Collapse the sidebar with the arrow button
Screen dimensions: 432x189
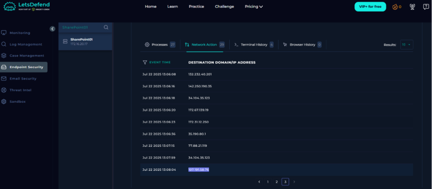click(52, 29)
